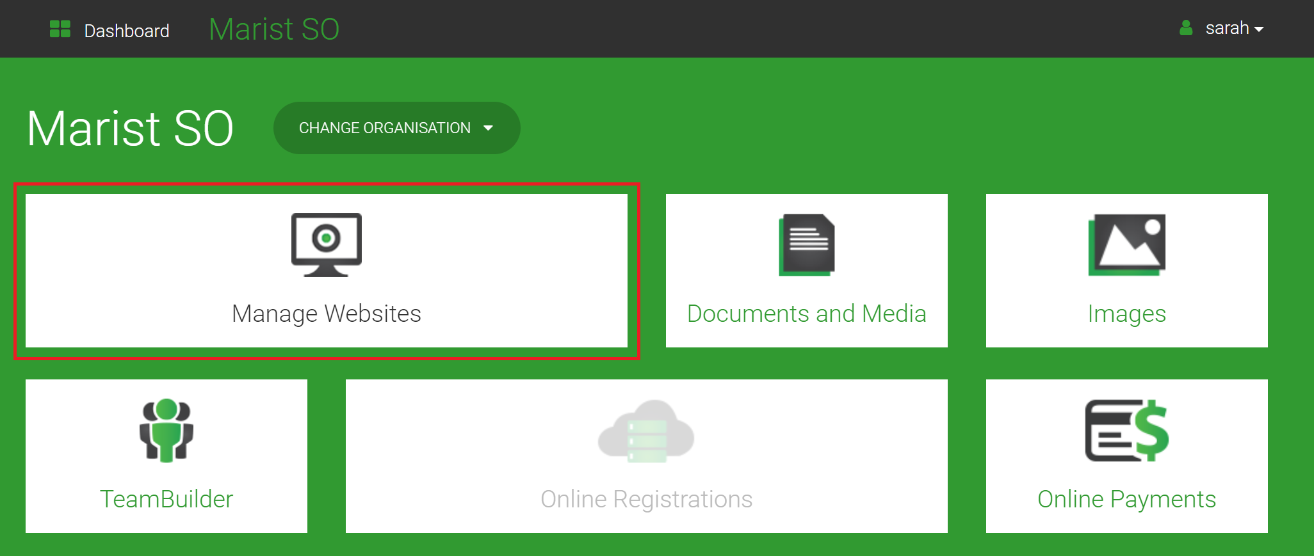1314x556 pixels.
Task: Click the large Marist SO page heading
Action: coord(130,129)
